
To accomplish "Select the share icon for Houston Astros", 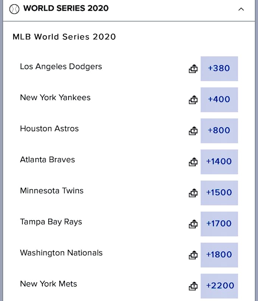I will [193, 131].
